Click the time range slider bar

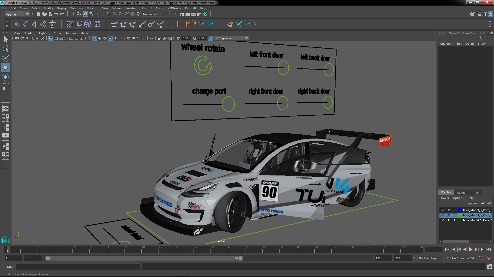[x=144, y=258]
